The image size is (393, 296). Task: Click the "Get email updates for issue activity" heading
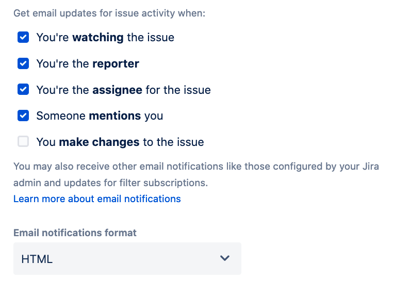109,13
